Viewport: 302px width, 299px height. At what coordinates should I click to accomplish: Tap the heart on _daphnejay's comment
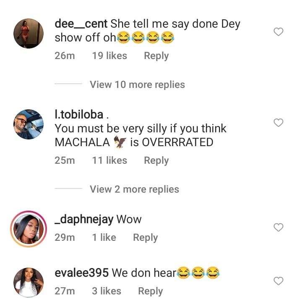[278, 227]
